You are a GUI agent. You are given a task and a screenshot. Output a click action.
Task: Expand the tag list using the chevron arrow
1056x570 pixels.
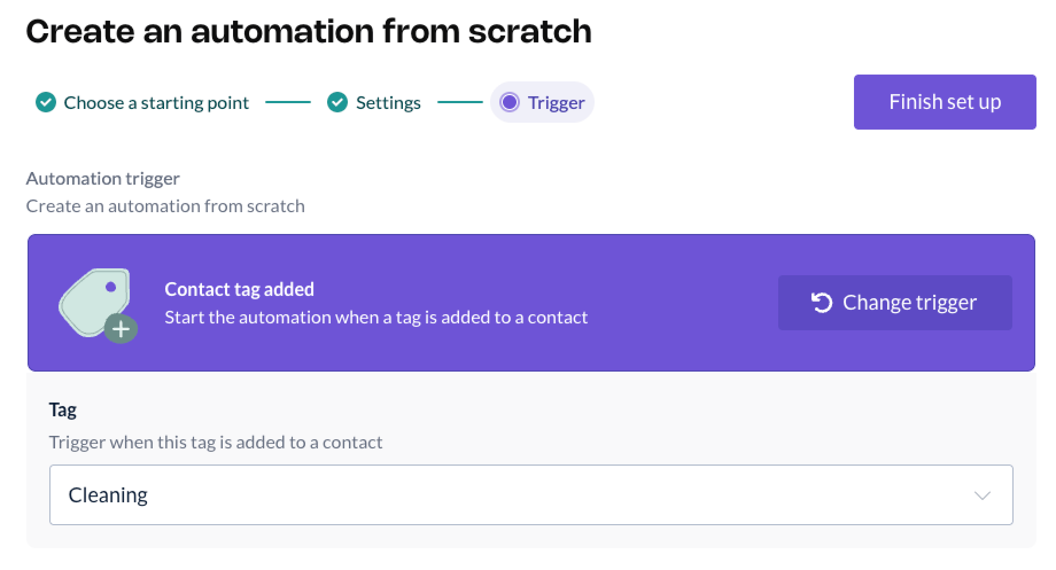tap(982, 495)
